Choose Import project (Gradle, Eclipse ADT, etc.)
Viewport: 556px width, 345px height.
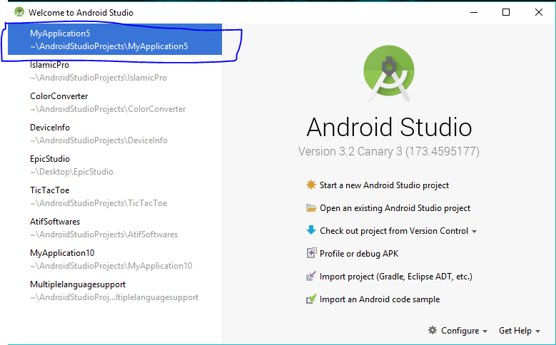tap(395, 277)
